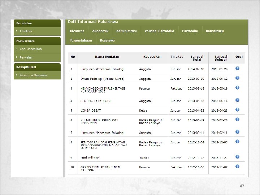This screenshot has height=195, width=260.
Task: Click Ketua position in LOMBA DEBAT row
Action: [143, 110]
